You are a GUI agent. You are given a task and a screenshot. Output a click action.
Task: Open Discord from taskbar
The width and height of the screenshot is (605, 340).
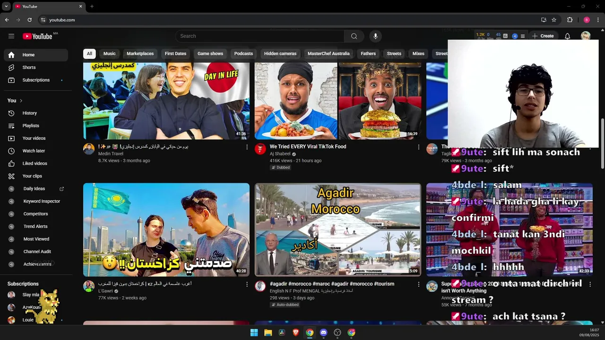[323, 332]
